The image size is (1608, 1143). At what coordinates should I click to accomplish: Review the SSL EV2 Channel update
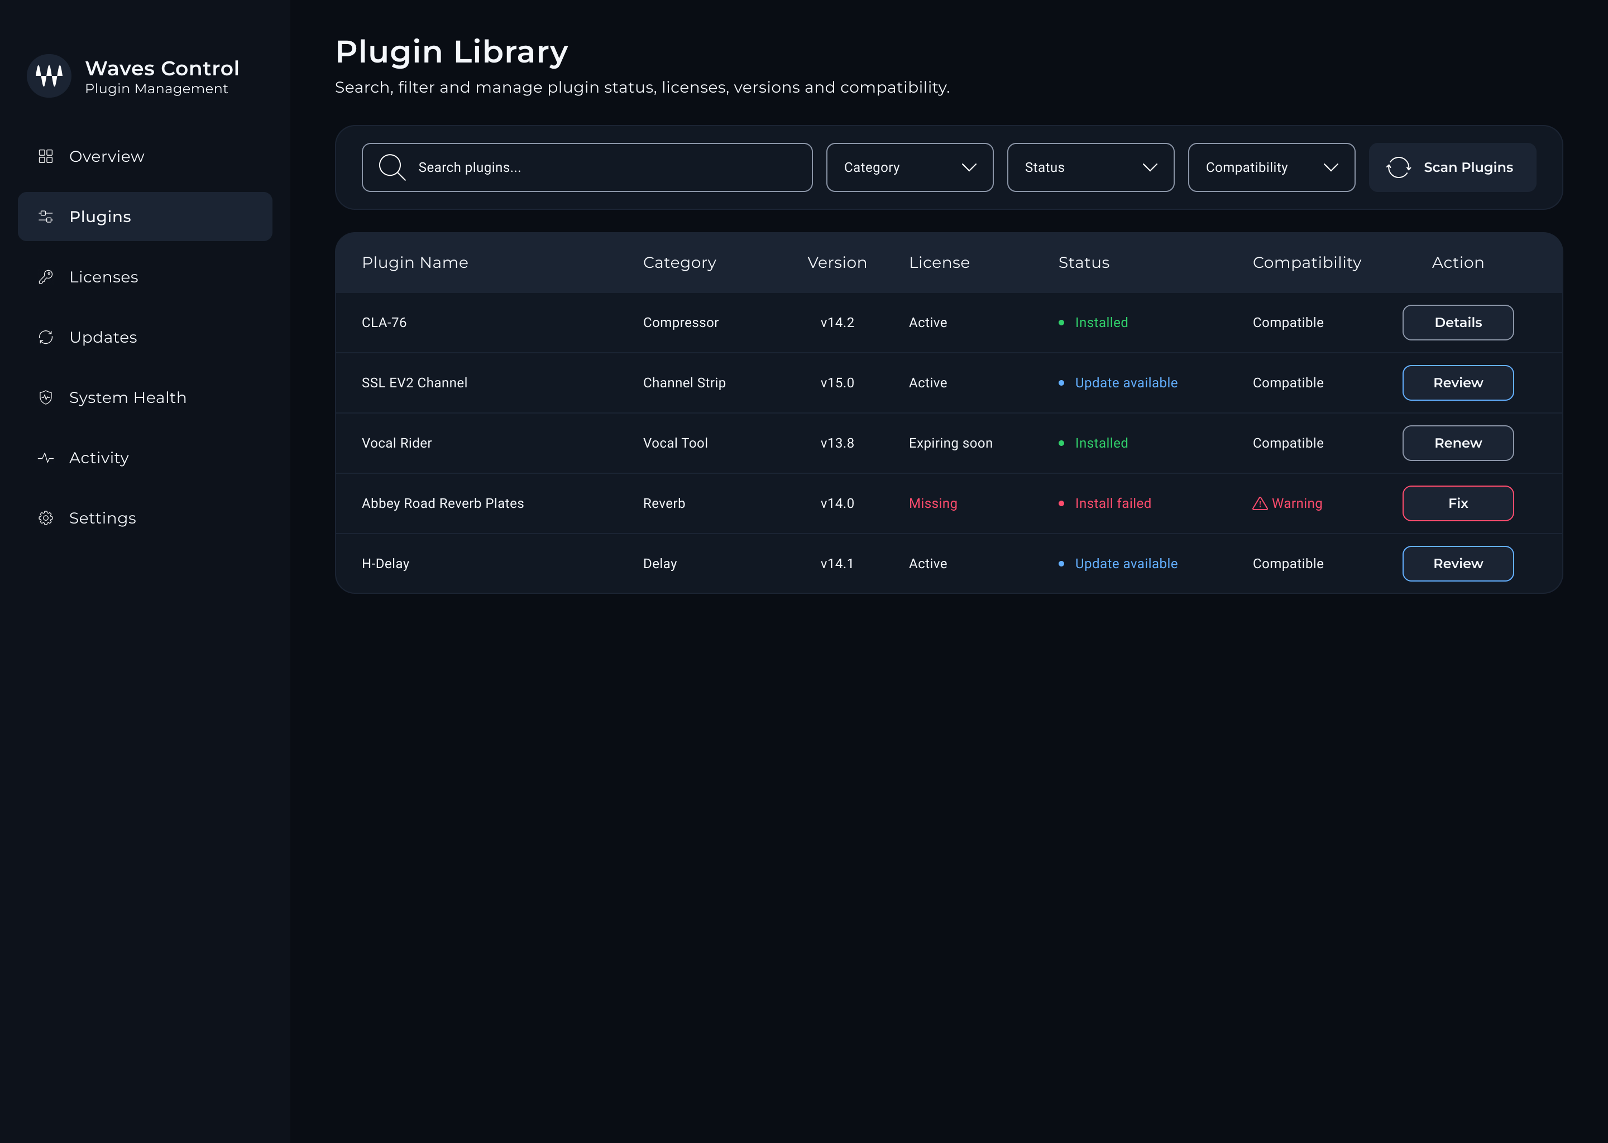tap(1458, 383)
